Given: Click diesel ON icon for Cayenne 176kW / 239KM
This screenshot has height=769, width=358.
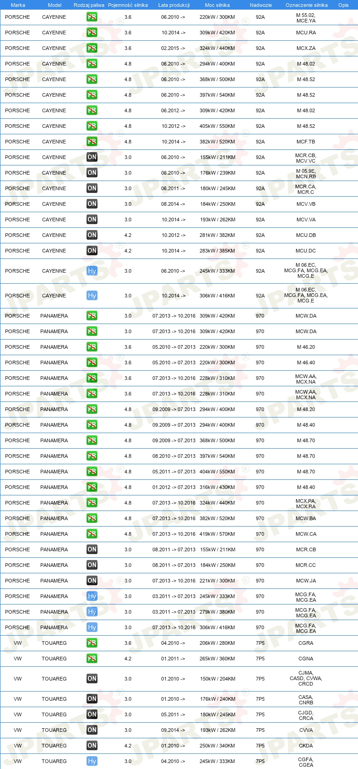Looking at the screenshot, I should pos(92,173).
